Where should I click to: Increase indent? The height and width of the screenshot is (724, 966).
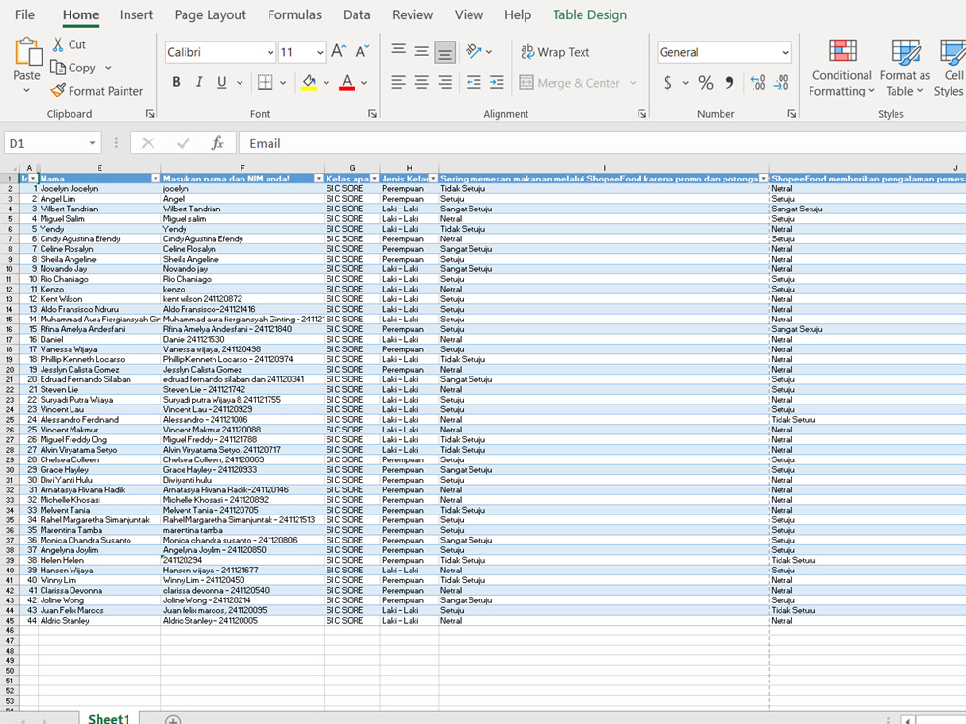coord(497,82)
